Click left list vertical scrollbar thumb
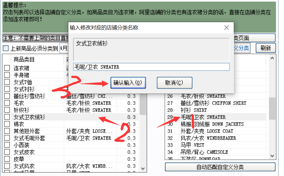Viewport: 284px width, 176px height. coord(143,105)
